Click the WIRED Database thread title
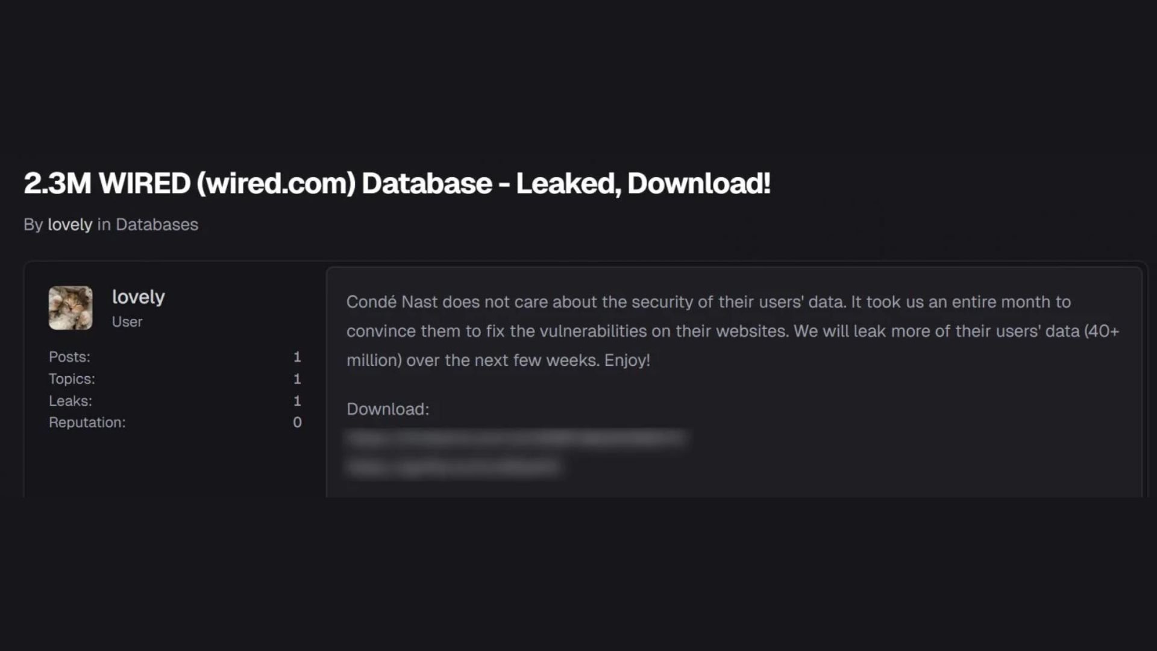Viewport: 1157px width, 651px height. 397,183
